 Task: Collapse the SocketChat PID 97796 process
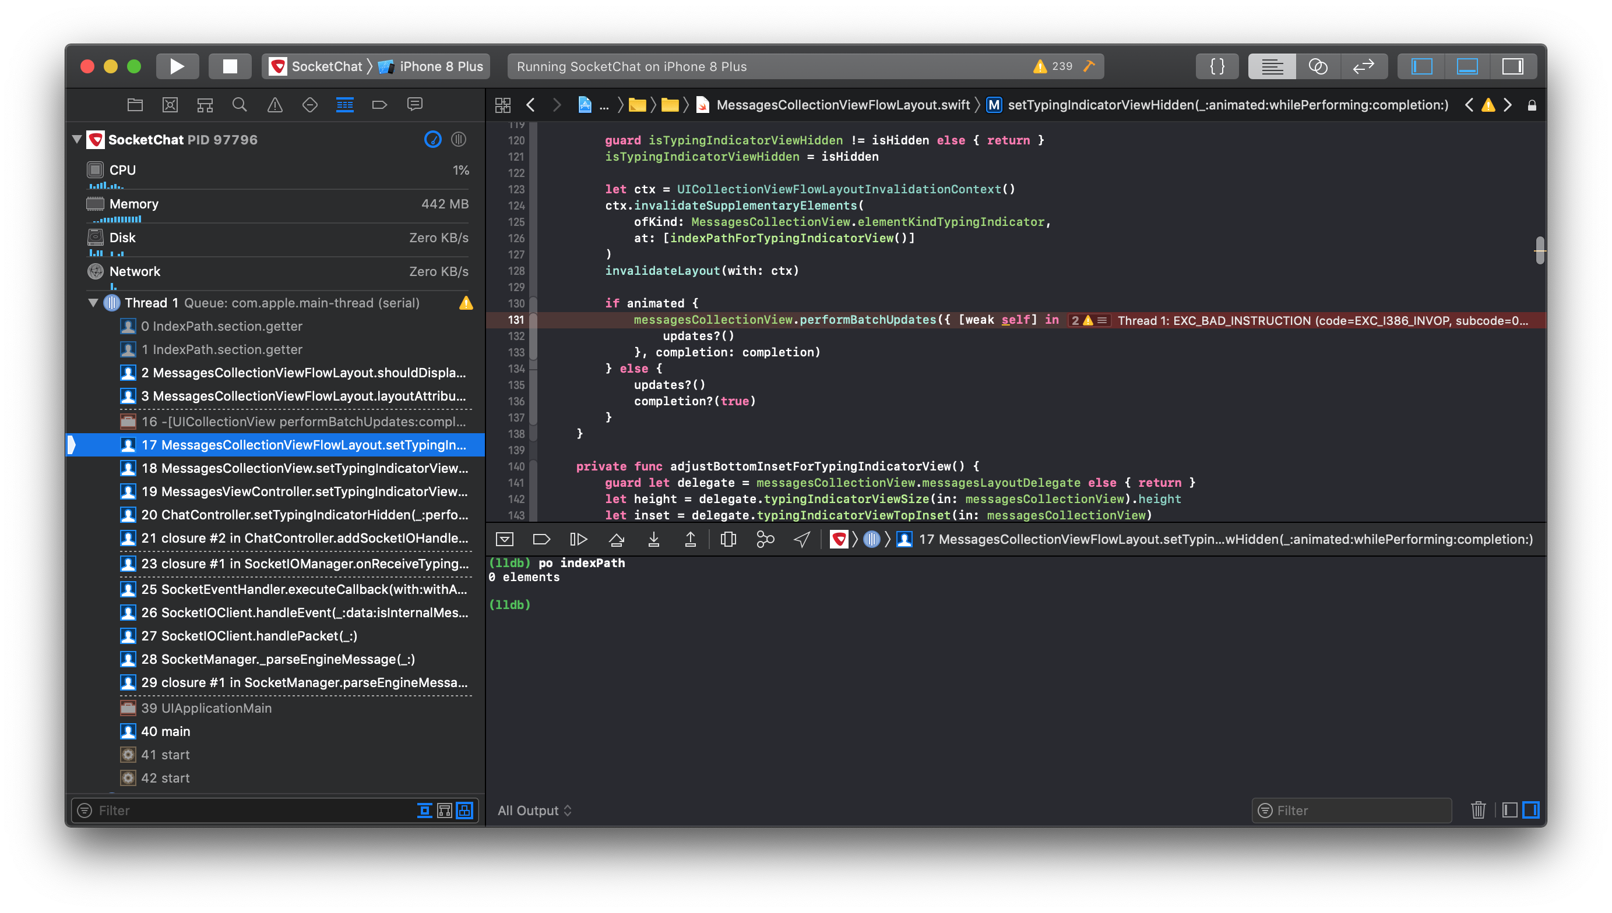[77, 139]
